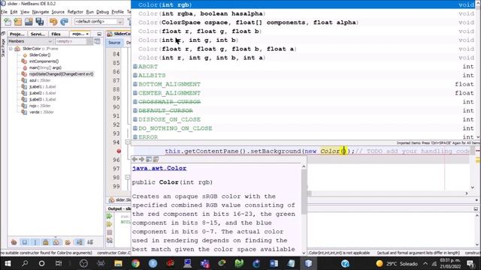Collapse code fold at line 98

(128, 177)
